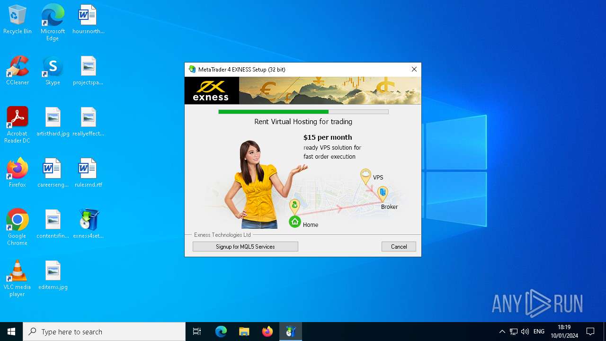Switch to MetaTrader setup taskbar item
The image size is (606, 341).
[291, 332]
